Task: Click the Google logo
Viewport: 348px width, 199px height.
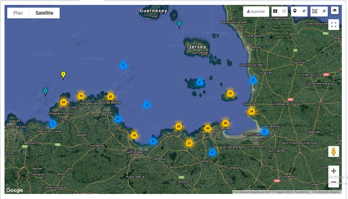Action: point(15,190)
